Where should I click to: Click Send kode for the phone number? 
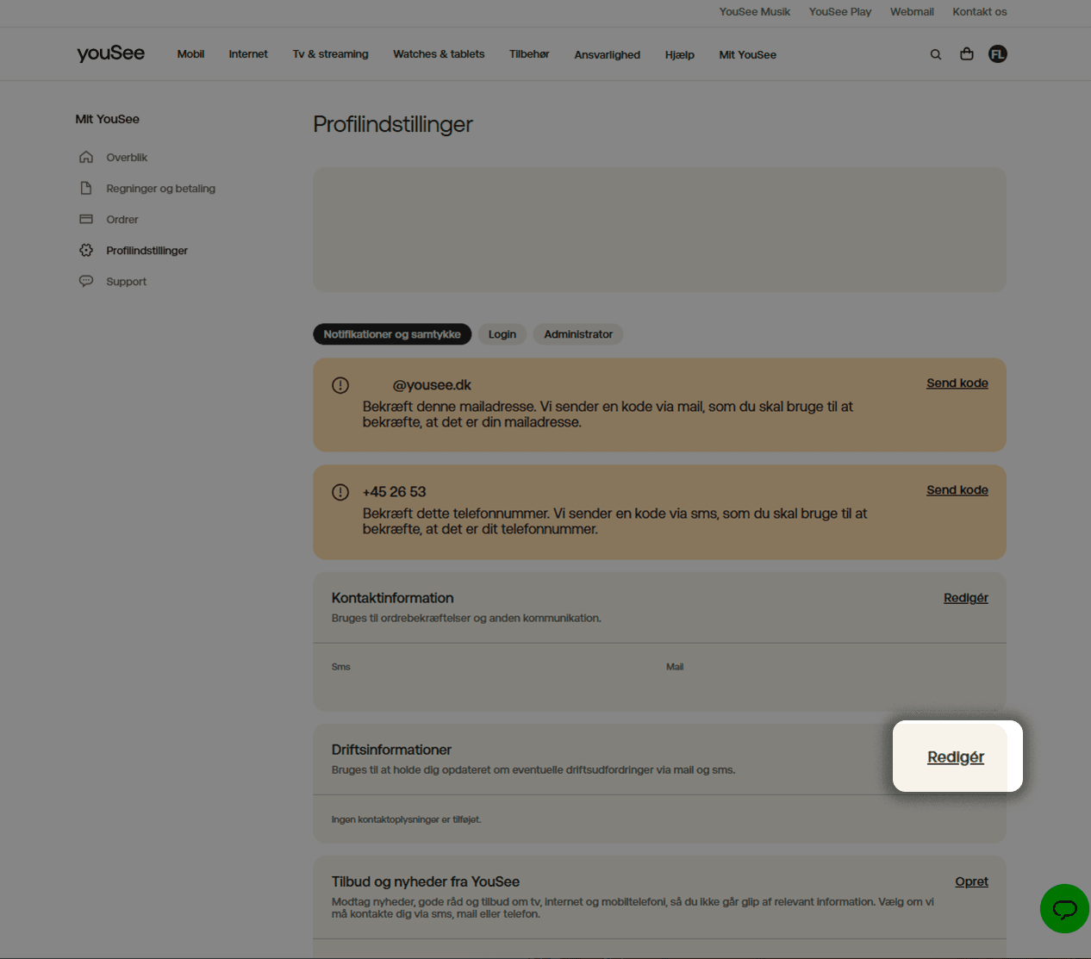tap(957, 489)
